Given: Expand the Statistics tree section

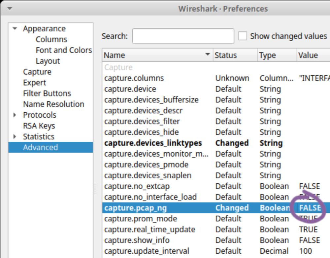Looking at the screenshot, I should pos(15,137).
